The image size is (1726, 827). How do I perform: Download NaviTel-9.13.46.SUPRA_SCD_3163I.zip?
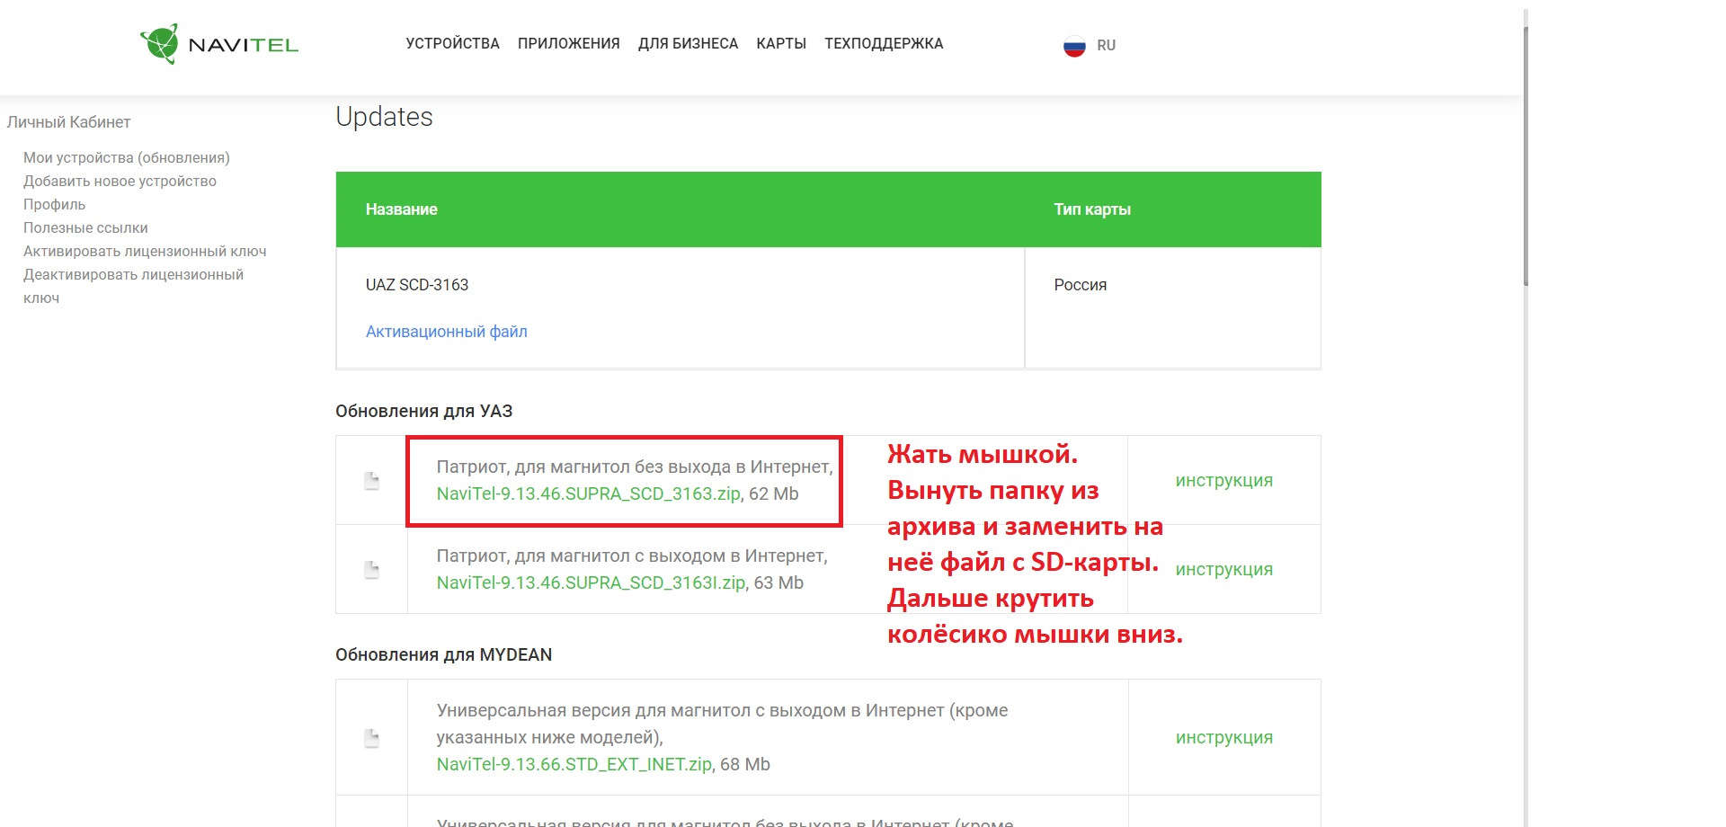tap(591, 582)
